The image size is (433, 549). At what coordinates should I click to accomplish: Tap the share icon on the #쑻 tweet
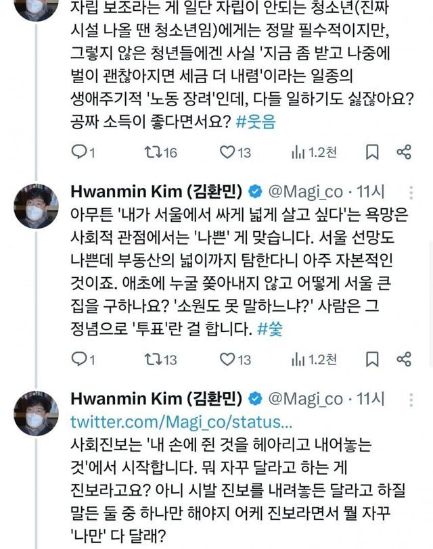(403, 358)
